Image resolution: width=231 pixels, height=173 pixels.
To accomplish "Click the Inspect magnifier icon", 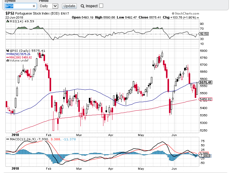I will [x=83, y=6].
